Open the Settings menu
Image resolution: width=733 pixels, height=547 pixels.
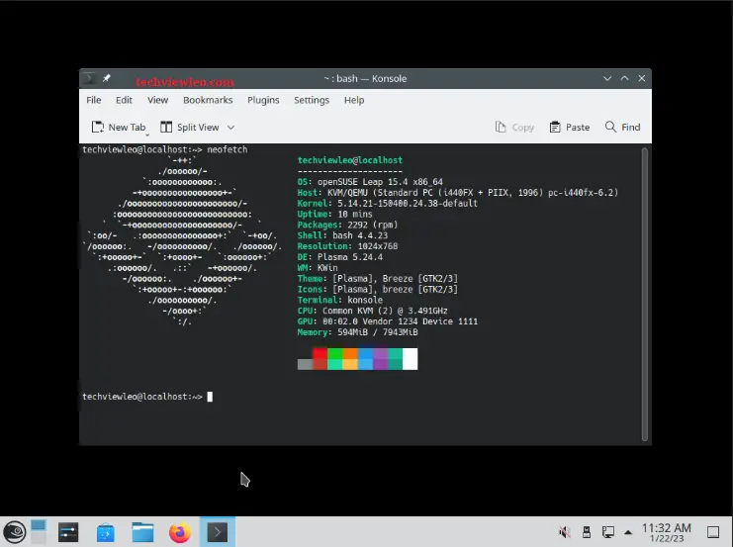(x=312, y=100)
